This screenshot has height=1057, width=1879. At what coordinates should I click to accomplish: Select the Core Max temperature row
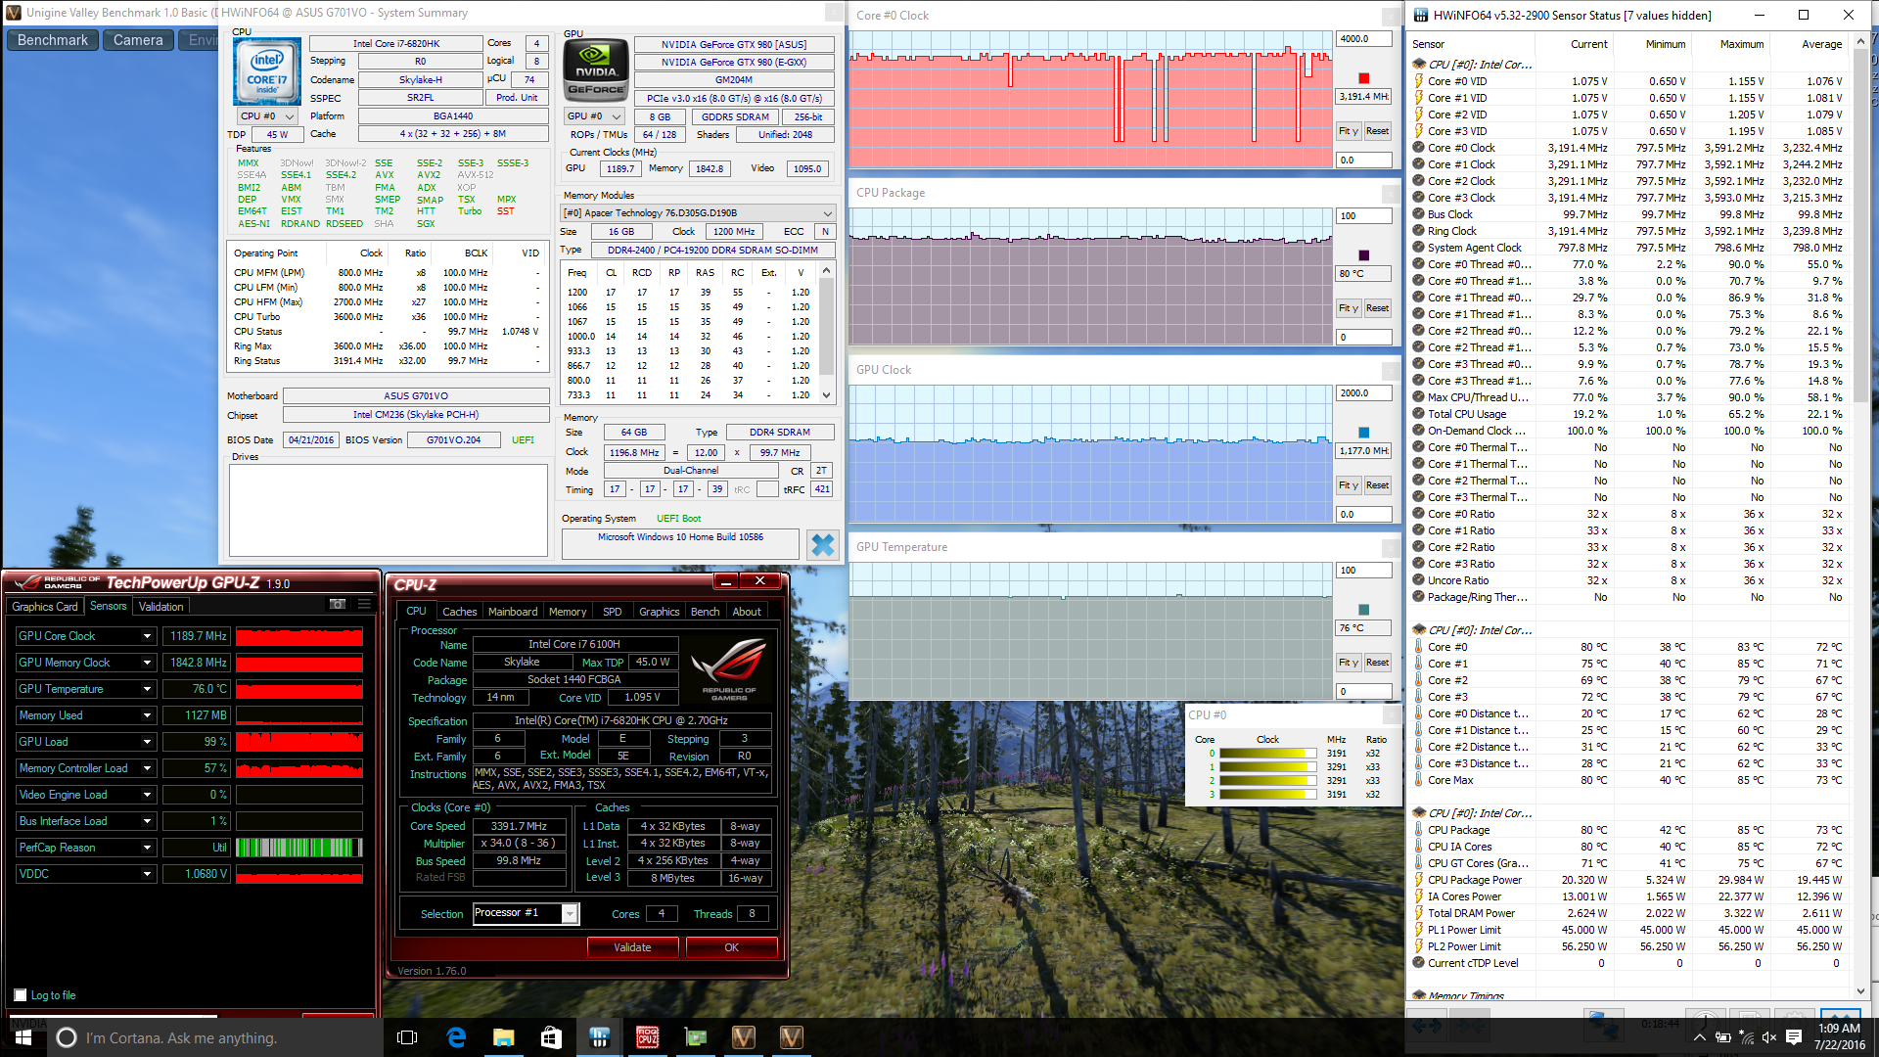click(x=1628, y=780)
